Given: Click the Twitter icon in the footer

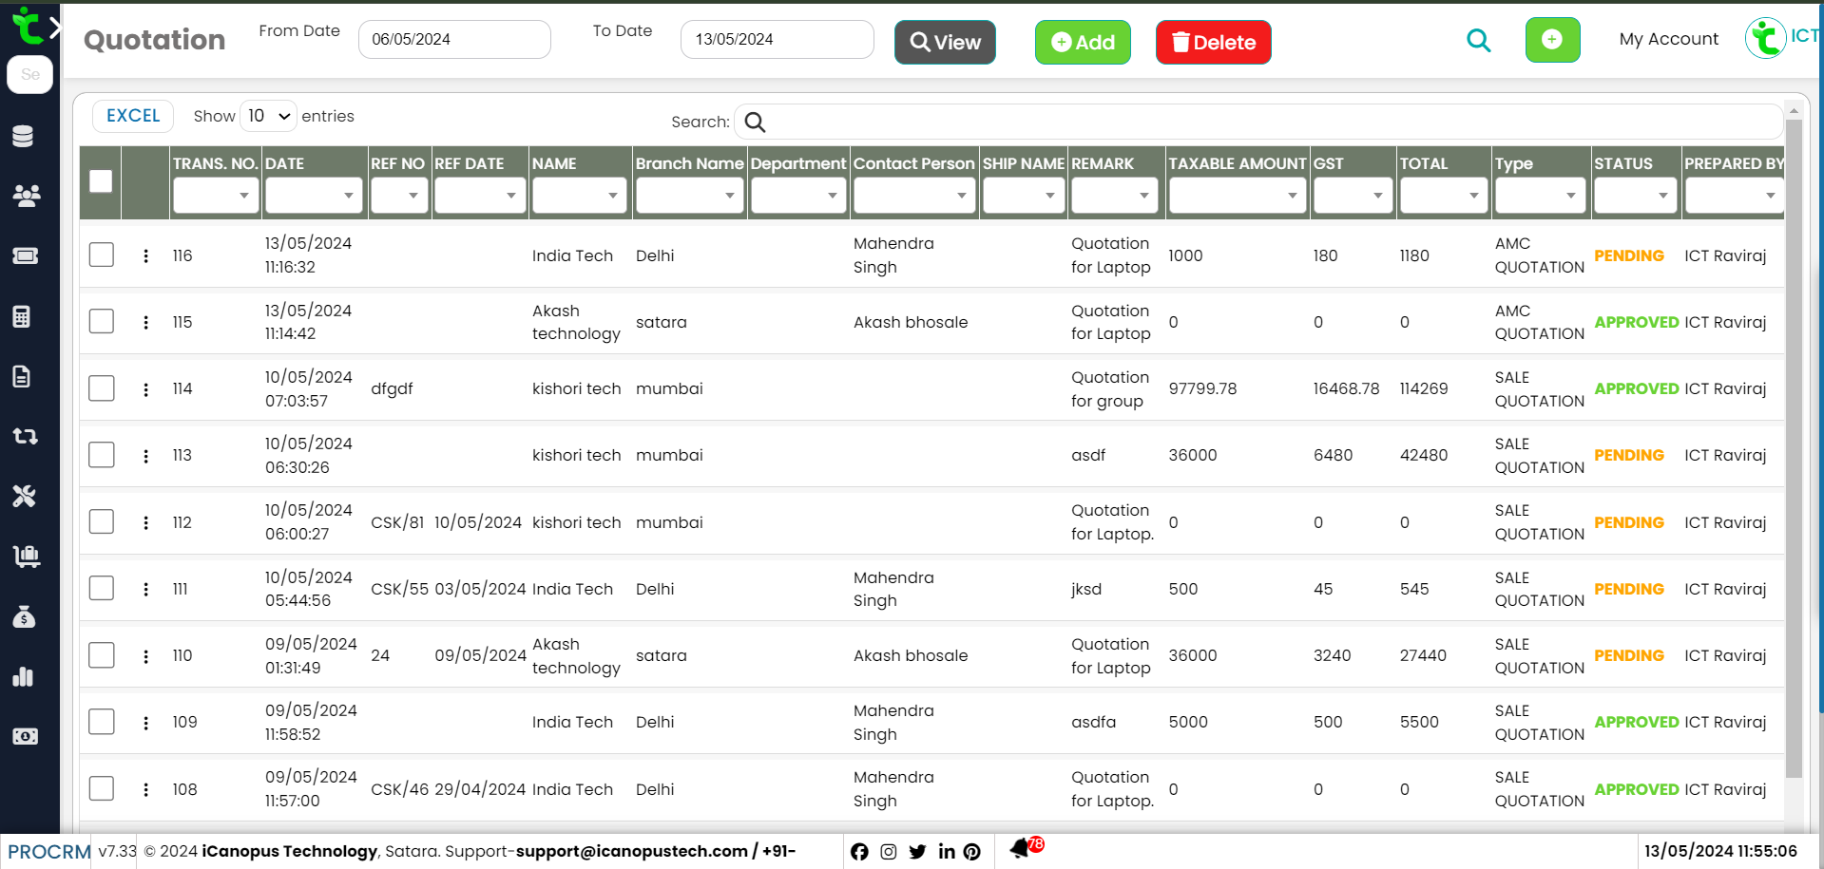Looking at the screenshot, I should 917,852.
